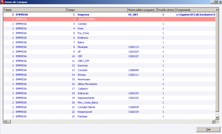Select the 'Endereco' field row
The height and width of the screenshot is (134, 222).
tap(109, 38)
